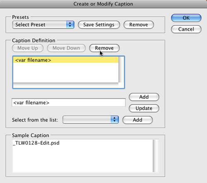The image size is (207, 183).
Task: Click Remove in the Presets section
Action: [139, 25]
